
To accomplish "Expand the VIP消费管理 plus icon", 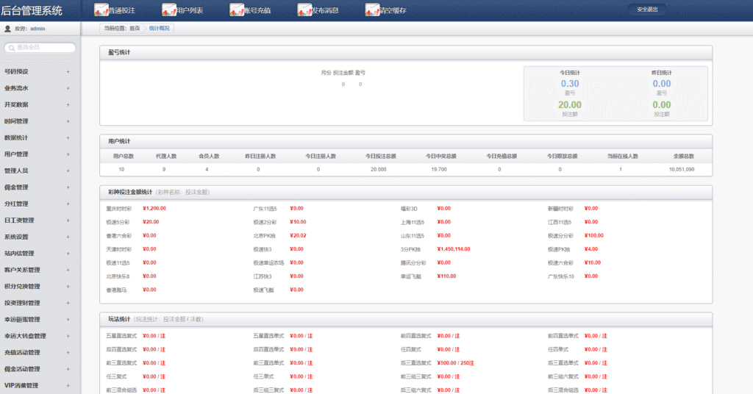I will (x=68, y=385).
